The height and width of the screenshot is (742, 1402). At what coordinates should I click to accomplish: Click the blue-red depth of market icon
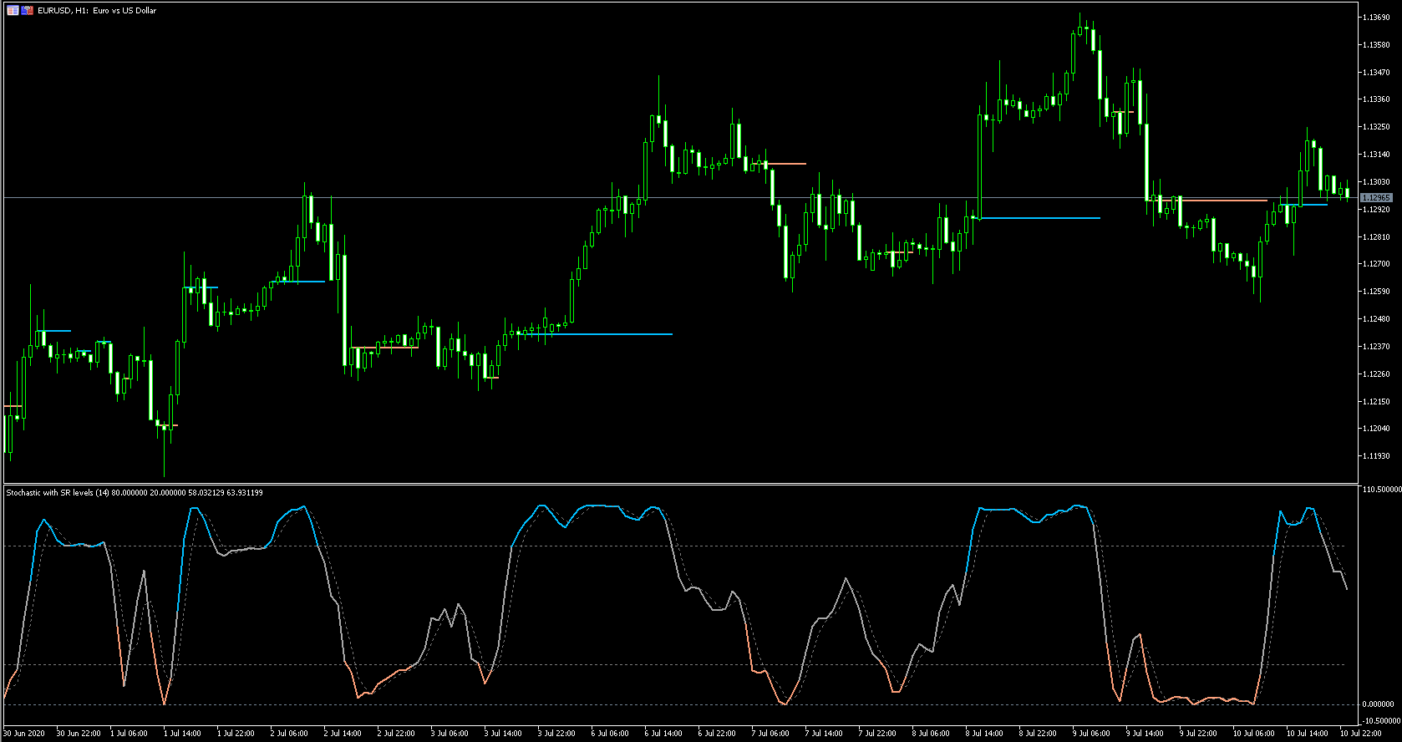(x=28, y=11)
